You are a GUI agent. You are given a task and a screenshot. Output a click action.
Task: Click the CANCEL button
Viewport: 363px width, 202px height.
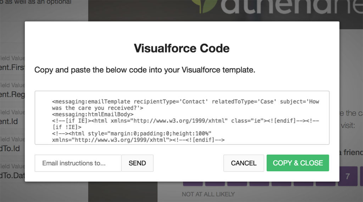pyautogui.click(x=244, y=163)
